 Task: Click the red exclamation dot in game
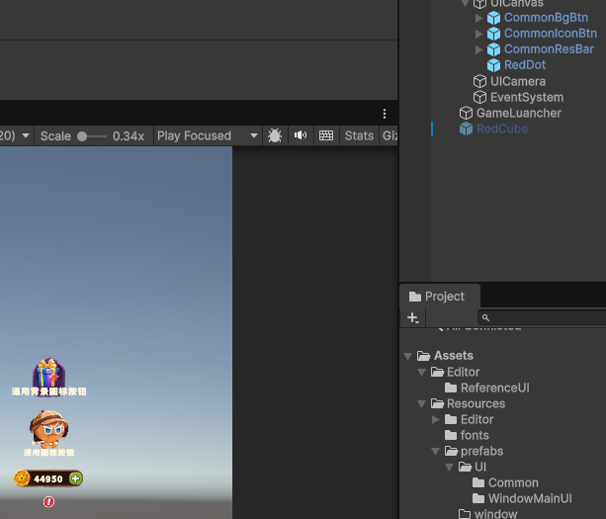[x=48, y=501]
